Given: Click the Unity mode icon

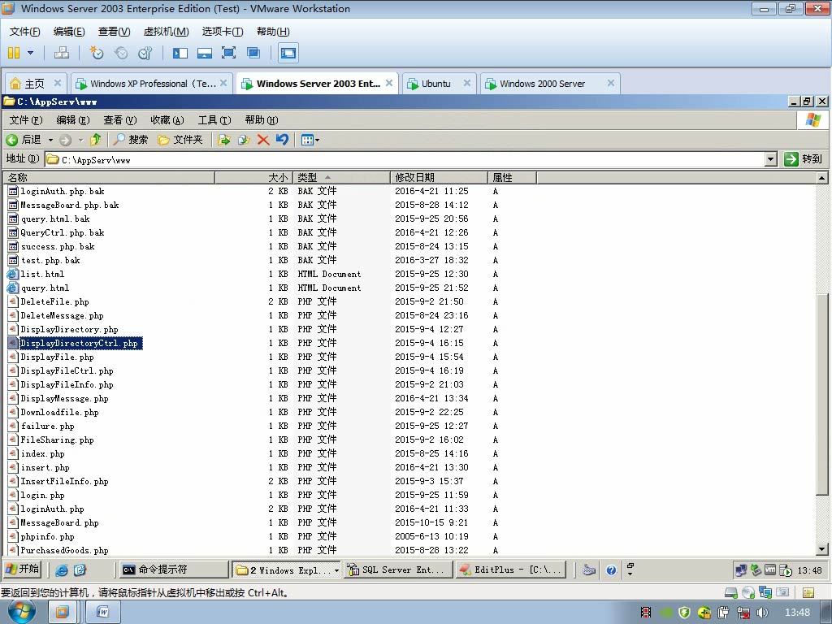Looking at the screenshot, I should (x=253, y=53).
